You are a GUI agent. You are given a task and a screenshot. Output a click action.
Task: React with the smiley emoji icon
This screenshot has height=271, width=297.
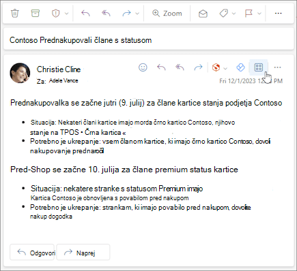(143, 67)
